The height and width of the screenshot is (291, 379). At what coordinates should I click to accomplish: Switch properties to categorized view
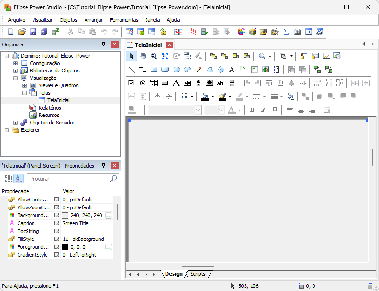(x=8, y=179)
